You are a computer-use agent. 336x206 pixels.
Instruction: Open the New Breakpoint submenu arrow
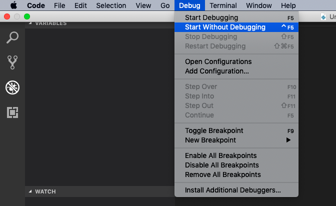(288, 140)
